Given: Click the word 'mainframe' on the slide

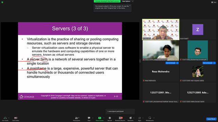Looking at the screenshot, I should click(38, 68).
